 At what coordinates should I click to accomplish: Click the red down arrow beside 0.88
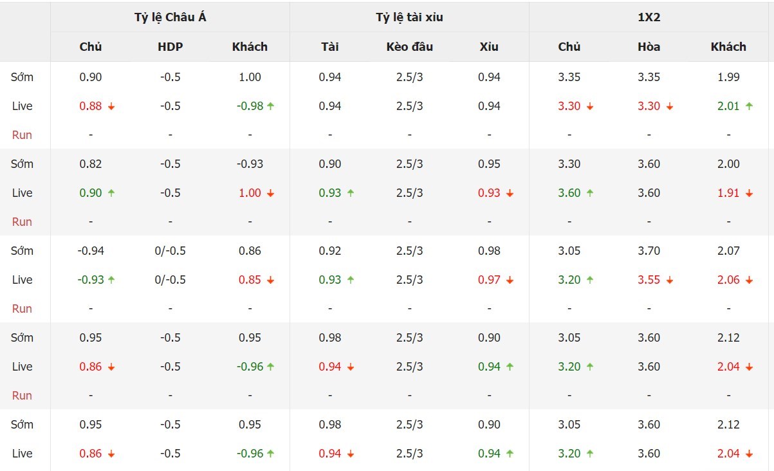click(x=111, y=106)
